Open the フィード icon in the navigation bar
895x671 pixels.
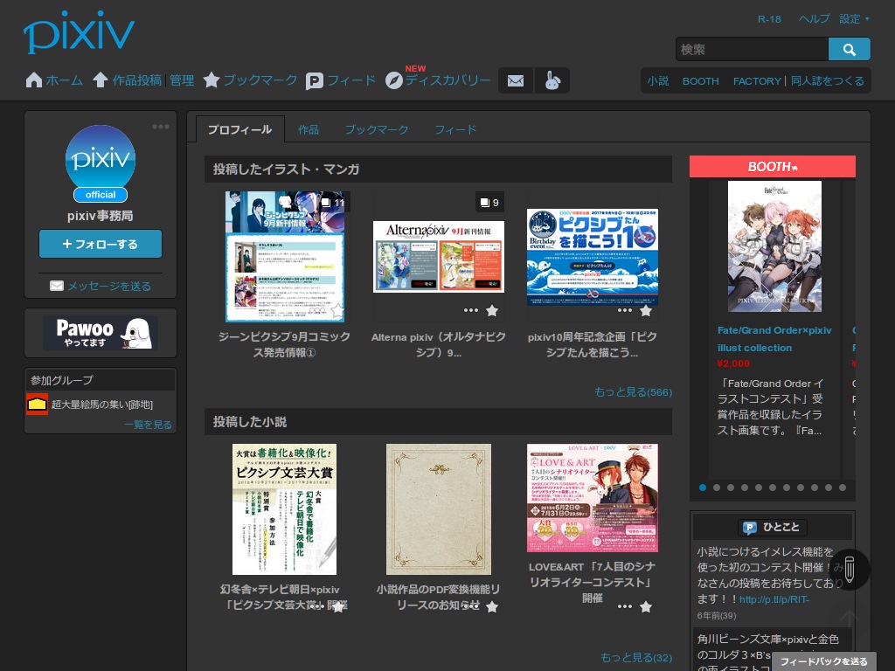pos(315,80)
